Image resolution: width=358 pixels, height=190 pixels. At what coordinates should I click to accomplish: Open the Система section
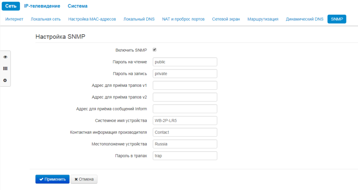point(78,6)
